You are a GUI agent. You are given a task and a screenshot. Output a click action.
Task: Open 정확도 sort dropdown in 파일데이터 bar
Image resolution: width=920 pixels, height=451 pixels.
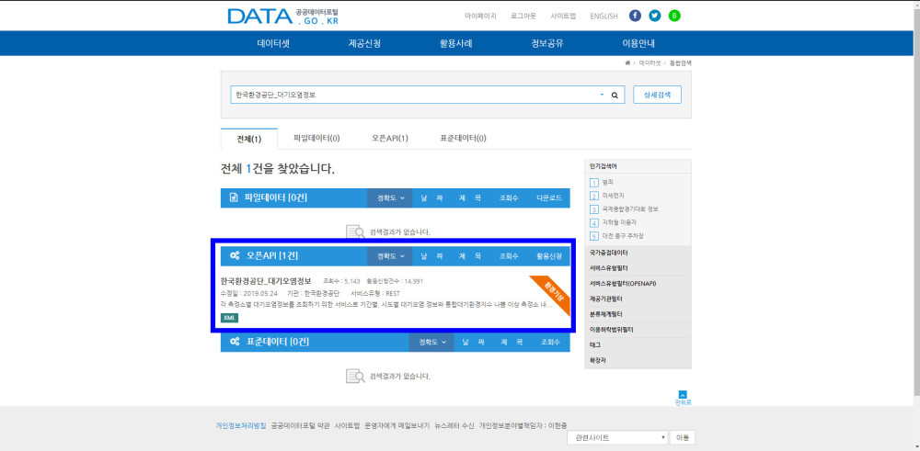pyautogui.click(x=390, y=198)
